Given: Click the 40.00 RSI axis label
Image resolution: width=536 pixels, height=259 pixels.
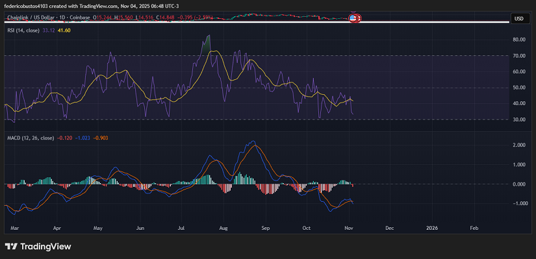Looking at the screenshot, I should click(519, 103).
